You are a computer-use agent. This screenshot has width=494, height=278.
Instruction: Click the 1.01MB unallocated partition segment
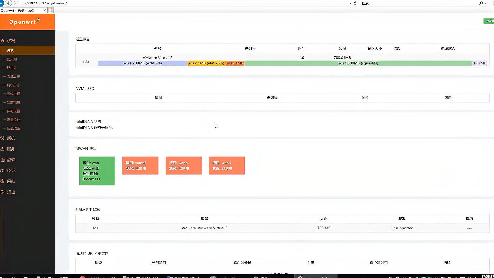click(x=480, y=63)
